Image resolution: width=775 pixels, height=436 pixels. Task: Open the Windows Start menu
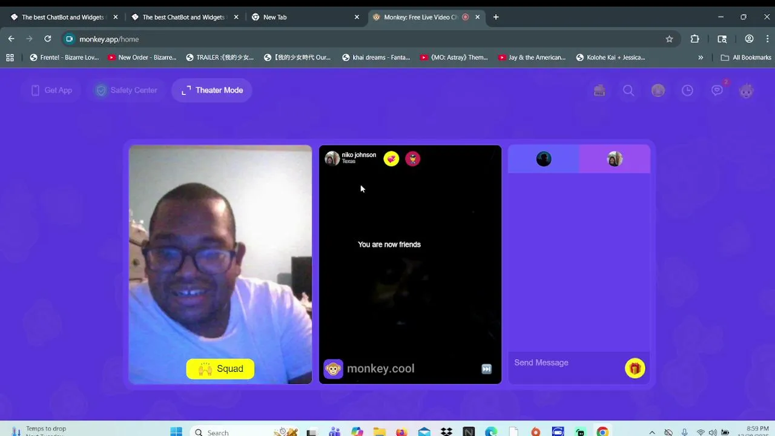(176, 432)
